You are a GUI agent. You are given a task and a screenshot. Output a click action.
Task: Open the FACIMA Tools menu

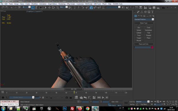[x=118, y=4]
